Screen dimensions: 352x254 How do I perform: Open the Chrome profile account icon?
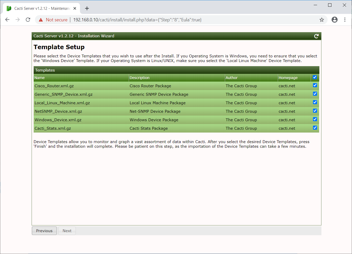(x=335, y=20)
